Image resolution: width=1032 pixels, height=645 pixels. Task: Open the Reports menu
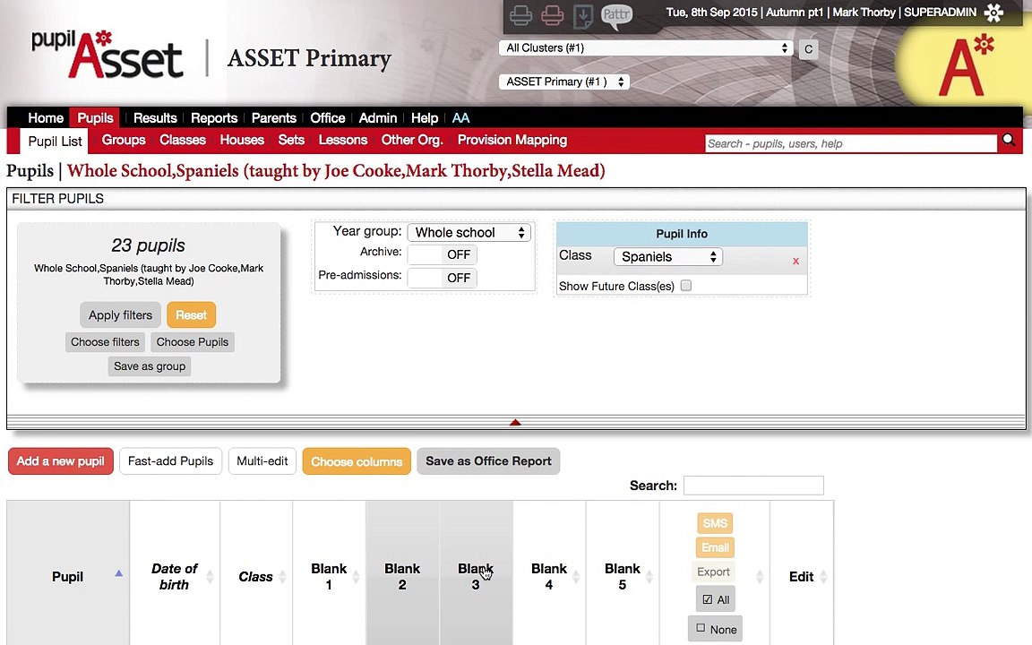tap(214, 118)
